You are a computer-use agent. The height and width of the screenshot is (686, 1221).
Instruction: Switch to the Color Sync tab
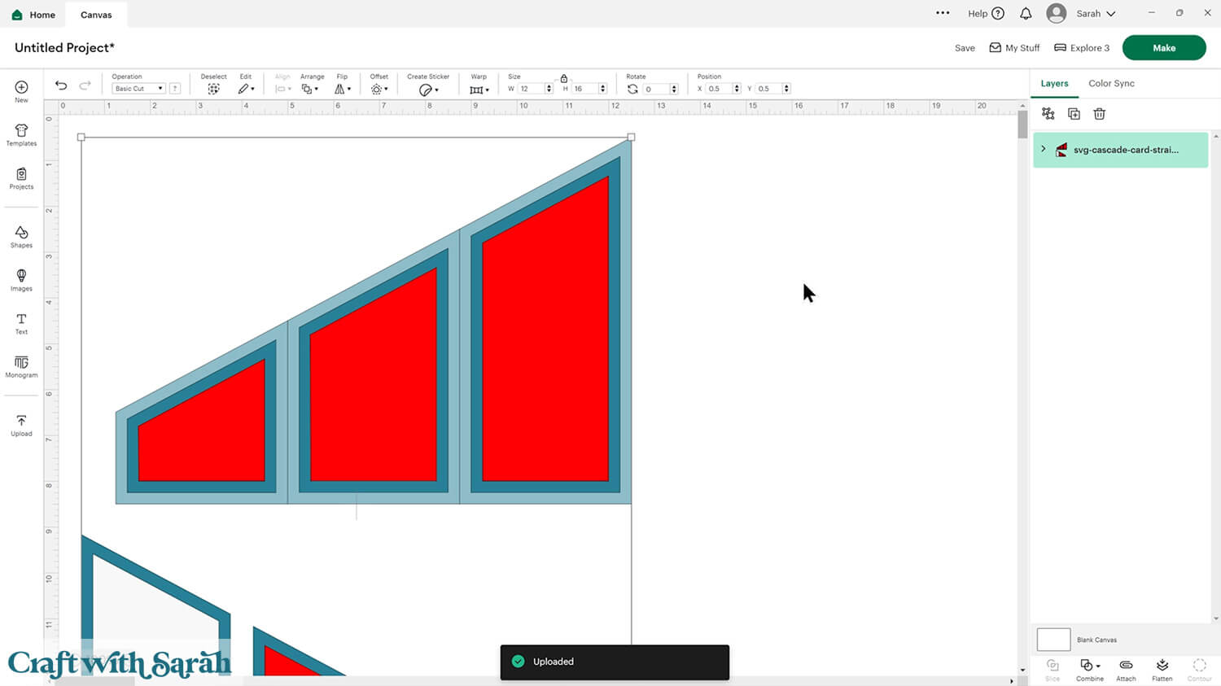tap(1111, 83)
